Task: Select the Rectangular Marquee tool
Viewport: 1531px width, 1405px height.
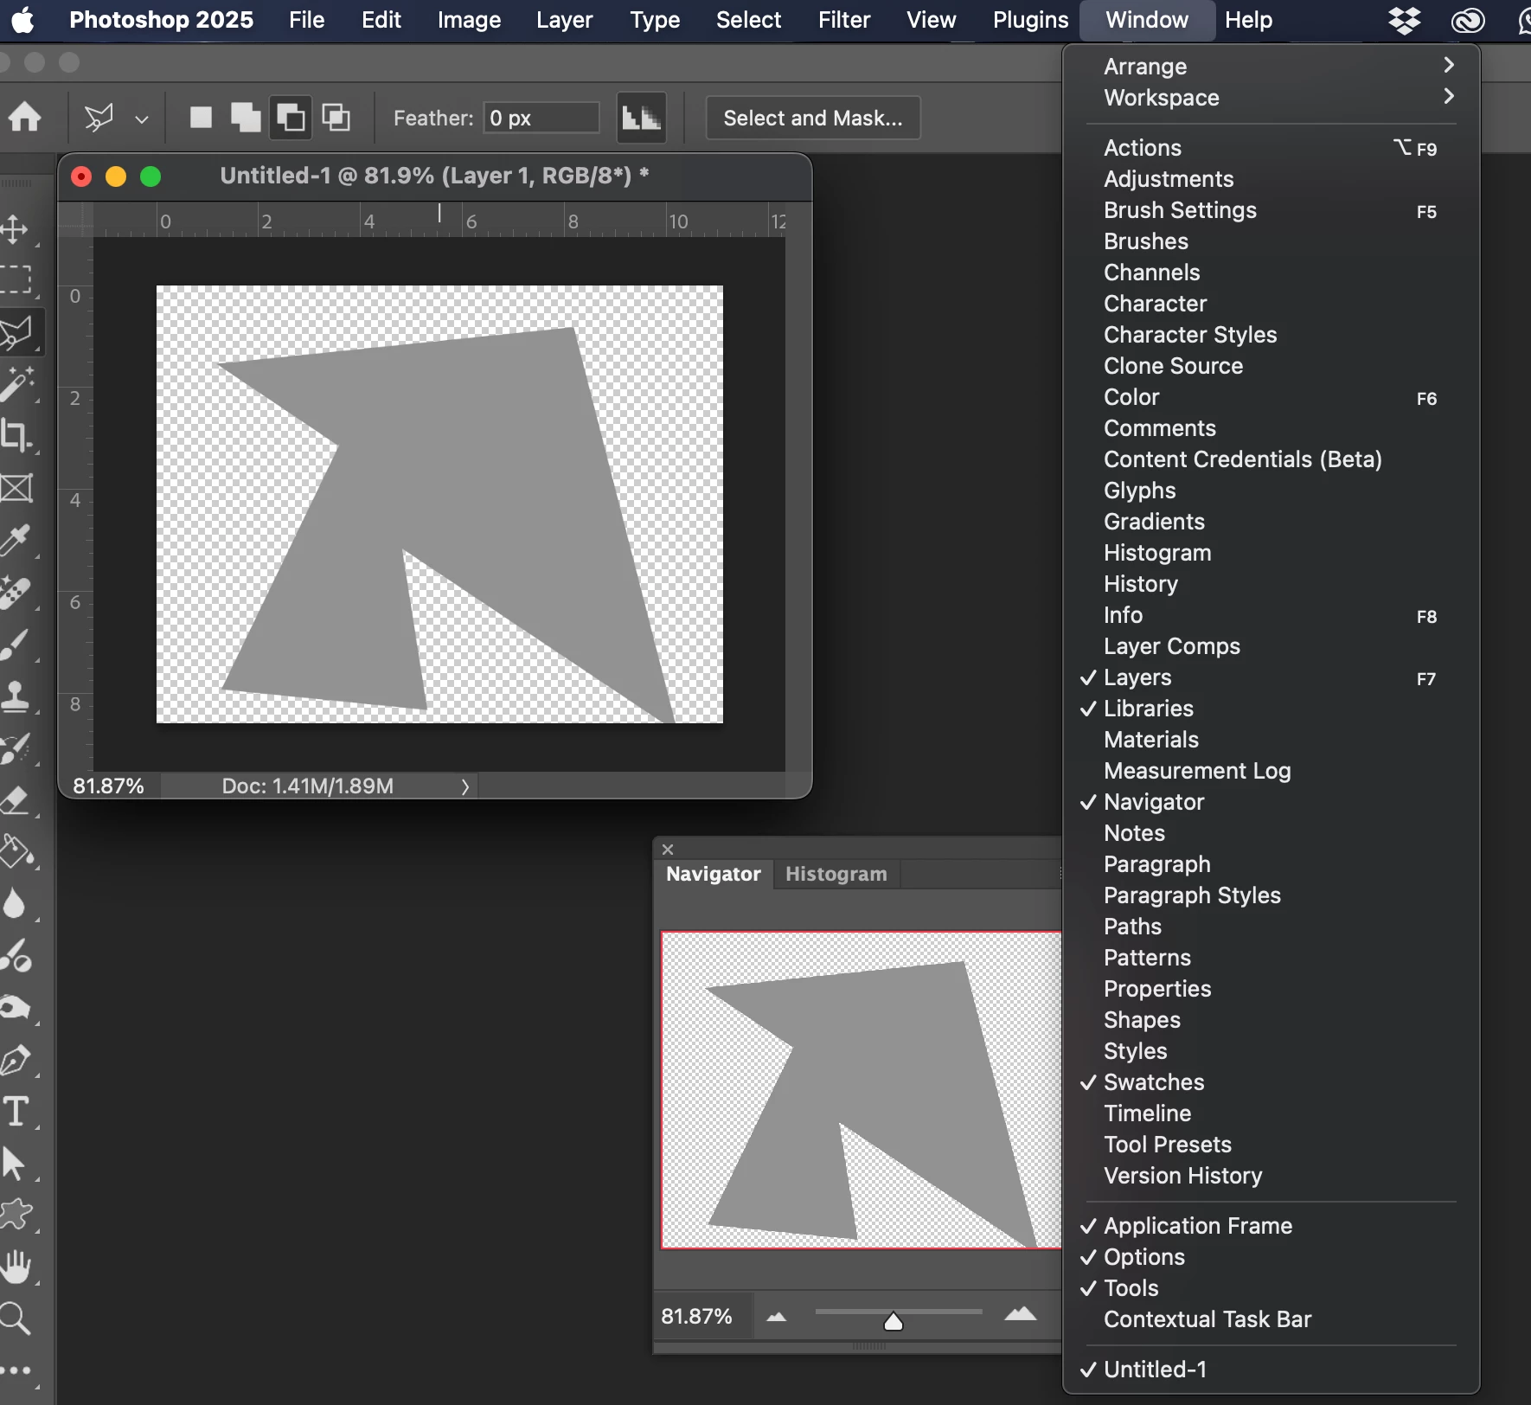Action: 15,280
